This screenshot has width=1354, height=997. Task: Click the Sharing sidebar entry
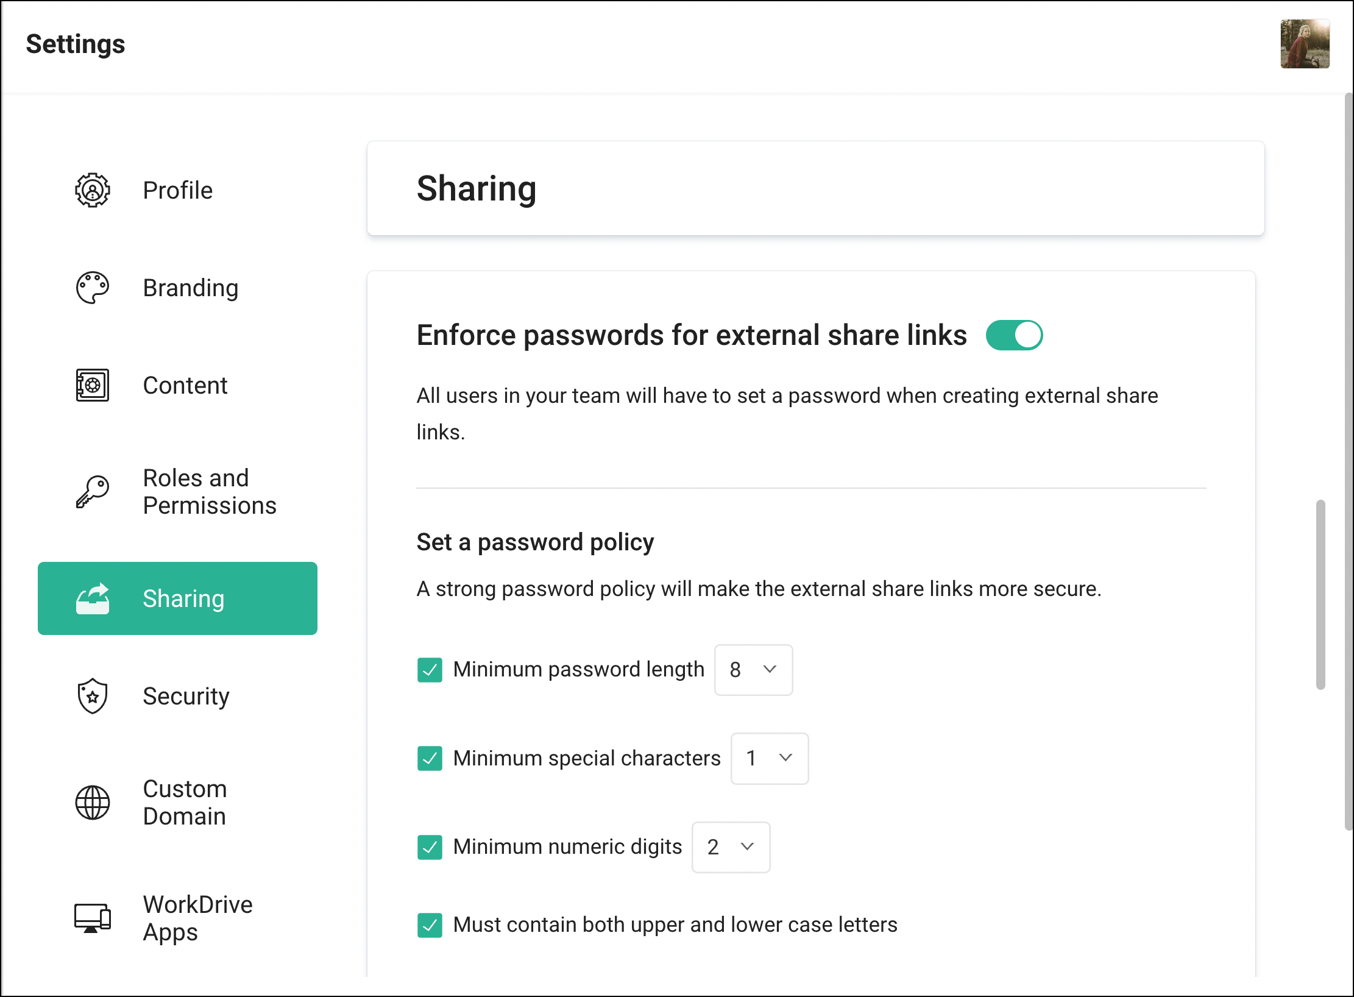coord(183,598)
